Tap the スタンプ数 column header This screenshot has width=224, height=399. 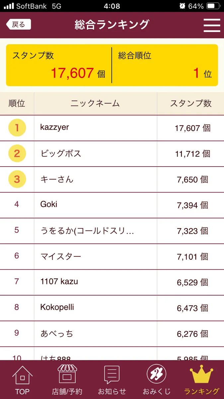pyautogui.click(x=190, y=103)
